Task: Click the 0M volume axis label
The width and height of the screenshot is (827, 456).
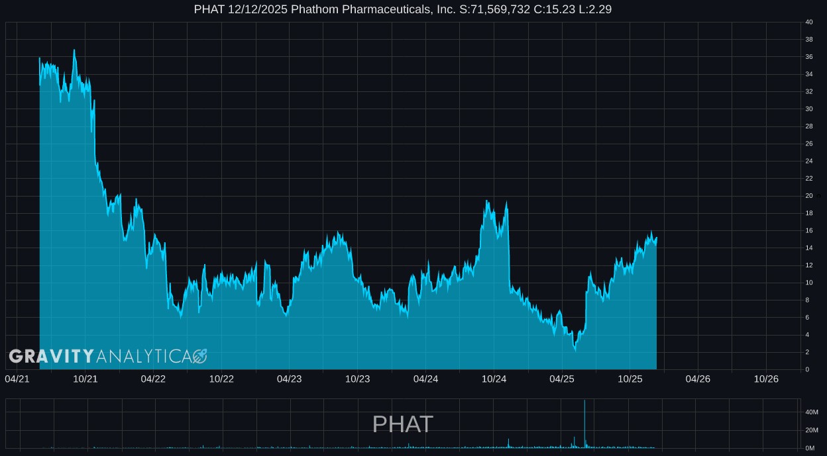Action: 809,448
